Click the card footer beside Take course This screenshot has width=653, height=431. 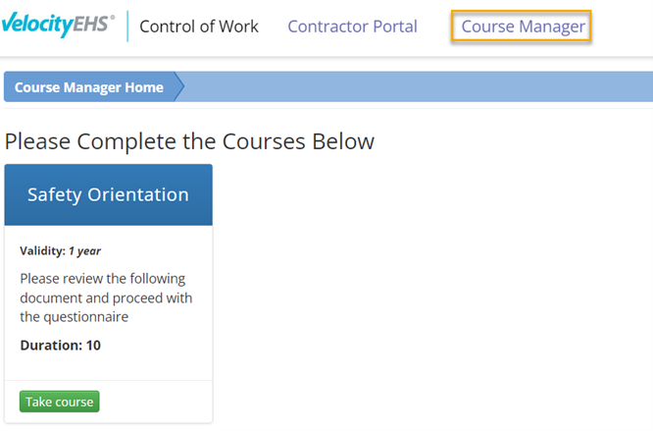[157, 402]
